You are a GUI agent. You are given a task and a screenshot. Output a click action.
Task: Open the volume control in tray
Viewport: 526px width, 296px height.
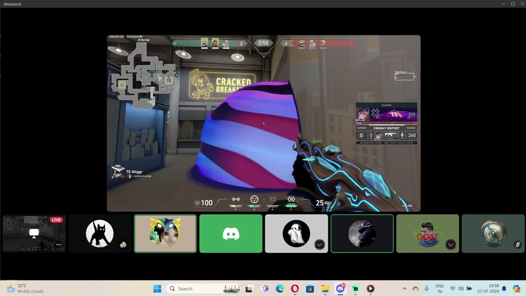point(461,289)
